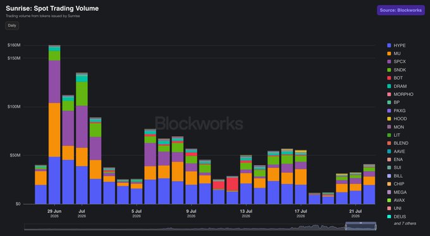Expand 'and 7 others' legend entries
Image resolution: width=430 pixels, height=236 pixels.
(405, 223)
